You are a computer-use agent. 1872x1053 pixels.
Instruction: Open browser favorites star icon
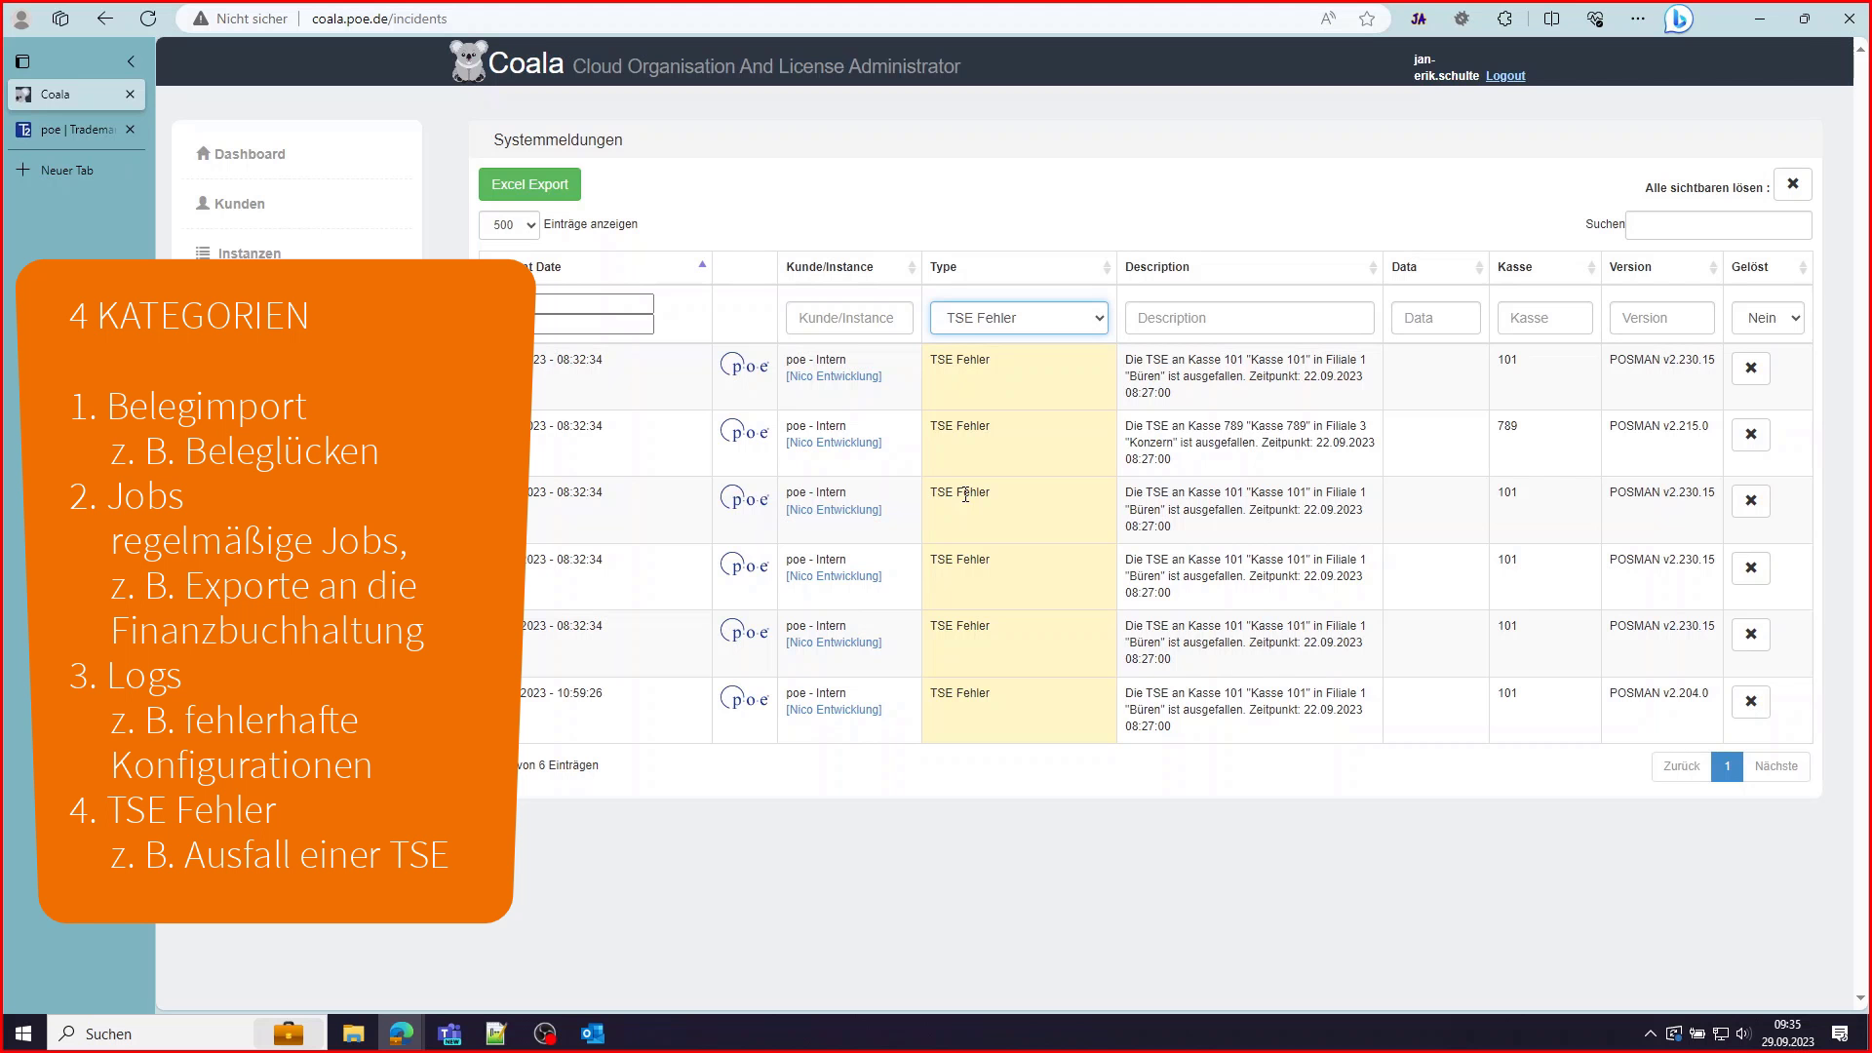(x=1367, y=19)
